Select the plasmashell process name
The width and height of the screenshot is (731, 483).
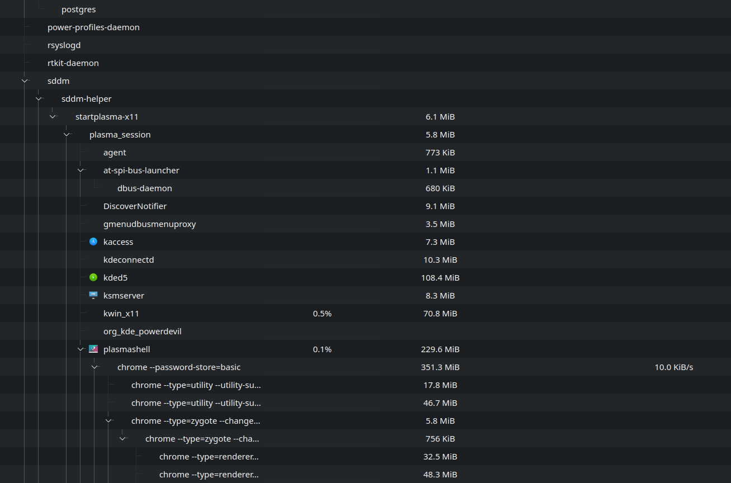point(127,349)
